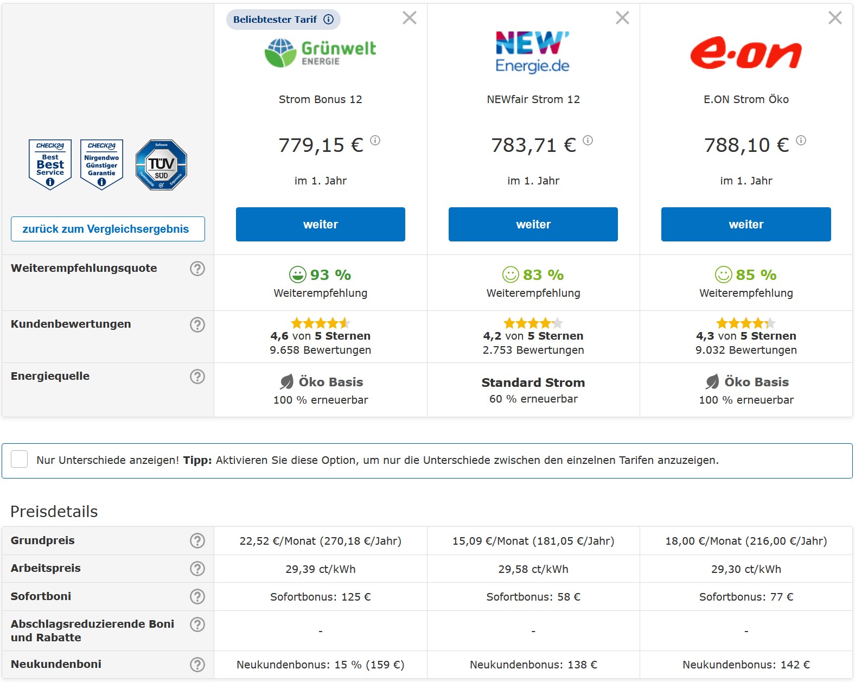Select the Strom Bonus 12 tariff name

click(x=320, y=99)
